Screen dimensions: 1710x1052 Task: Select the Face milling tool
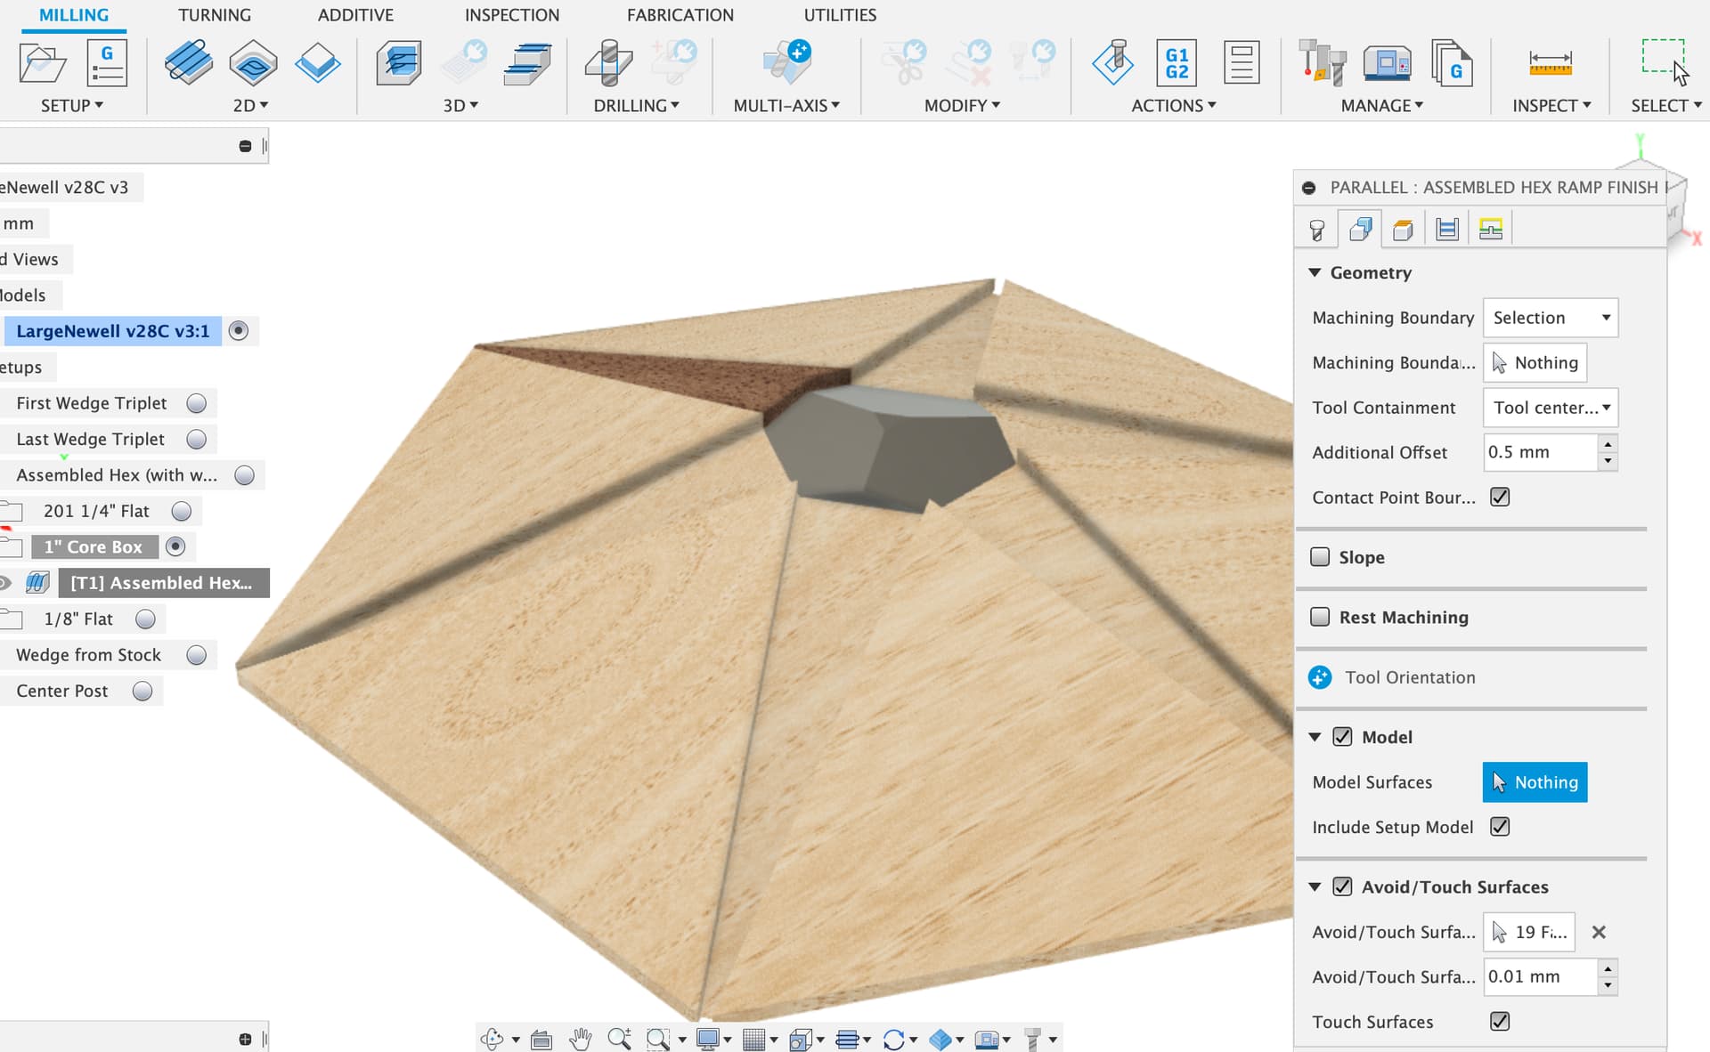pyautogui.click(x=318, y=62)
